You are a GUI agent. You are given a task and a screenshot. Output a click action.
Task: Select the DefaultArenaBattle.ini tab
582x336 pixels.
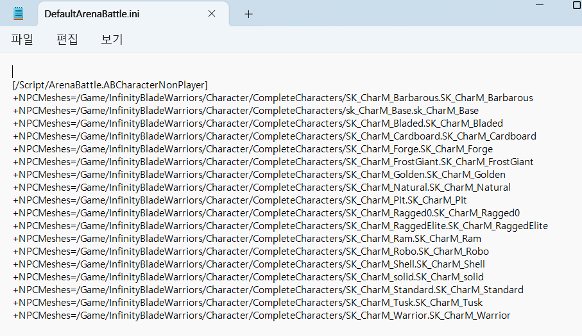tap(133, 14)
